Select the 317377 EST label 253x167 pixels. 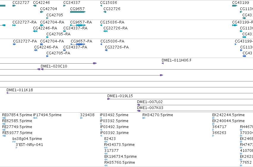(111, 151)
